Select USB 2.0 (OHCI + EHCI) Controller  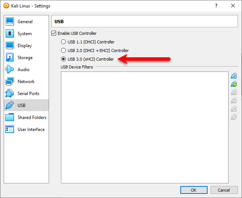pos(63,51)
